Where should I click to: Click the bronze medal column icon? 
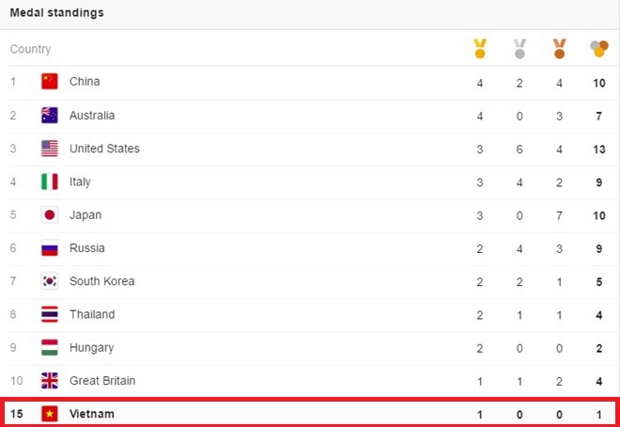tap(559, 49)
